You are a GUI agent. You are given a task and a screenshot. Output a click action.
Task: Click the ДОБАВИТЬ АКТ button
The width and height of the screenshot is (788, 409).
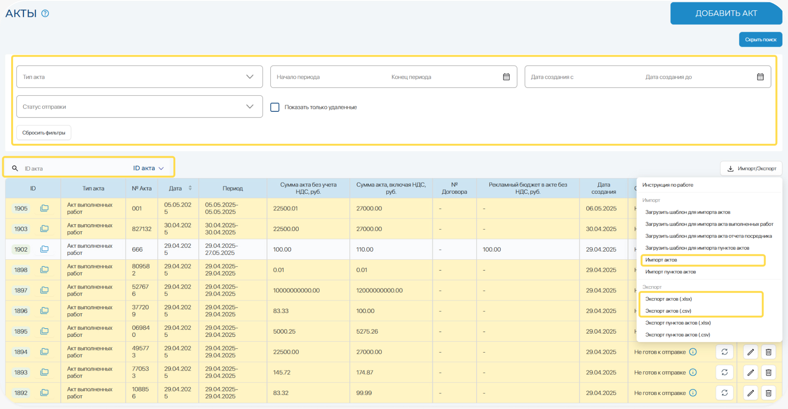[726, 14]
